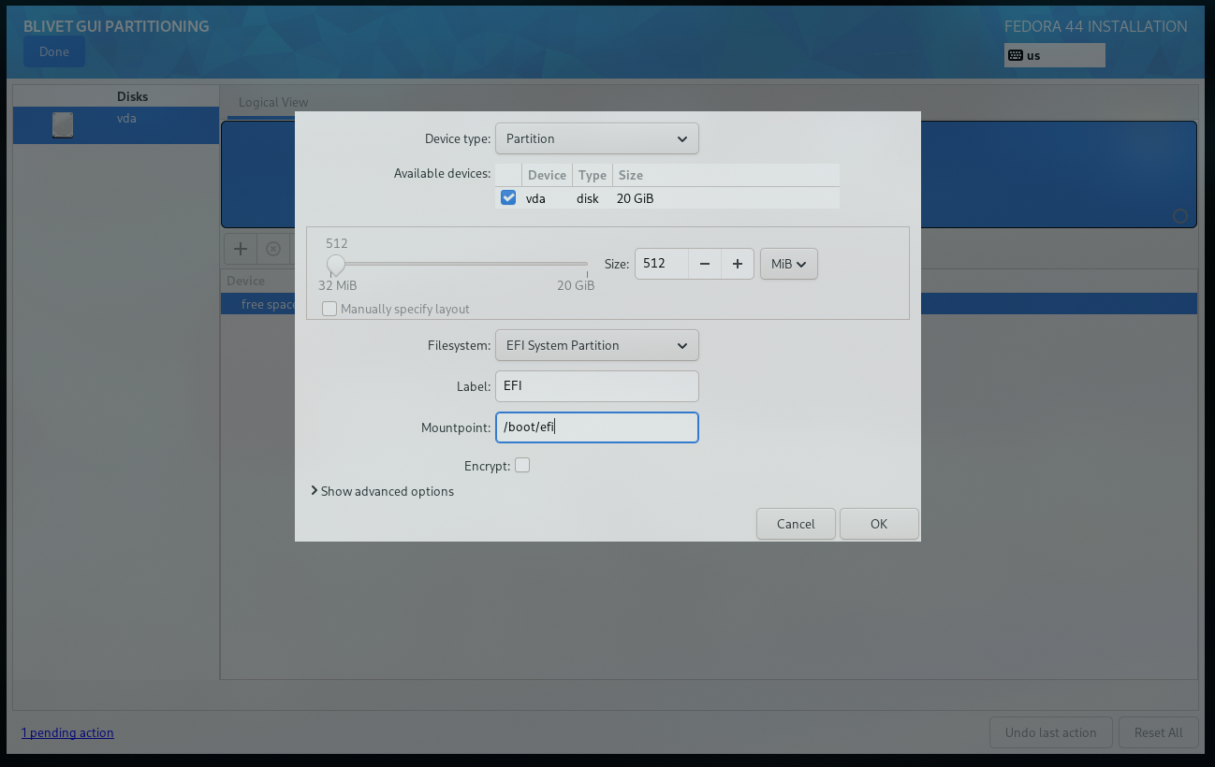The height and width of the screenshot is (767, 1215).
Task: Open the MiB size unit dropdown
Action: coord(789,264)
